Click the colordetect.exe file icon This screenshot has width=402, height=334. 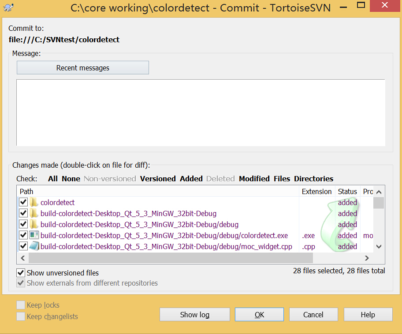pos(34,235)
